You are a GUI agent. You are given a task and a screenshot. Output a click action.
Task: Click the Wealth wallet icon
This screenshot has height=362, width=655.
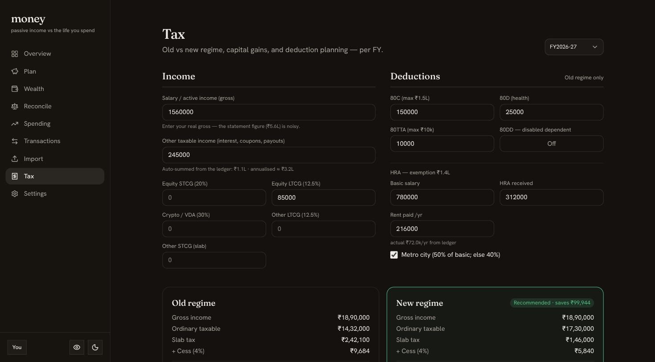tap(15, 89)
